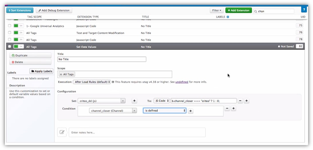This screenshot has width=313, height=150.
Task: Toggle ON switch for Google Universal Analytics row
Action: (x=19, y=26)
